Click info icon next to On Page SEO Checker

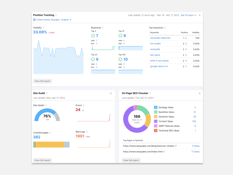tap(150, 93)
